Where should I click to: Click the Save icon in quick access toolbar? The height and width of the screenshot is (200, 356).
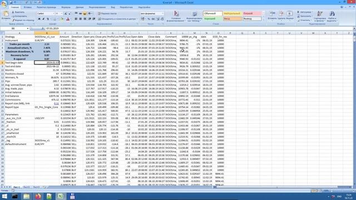tap(11, 2)
